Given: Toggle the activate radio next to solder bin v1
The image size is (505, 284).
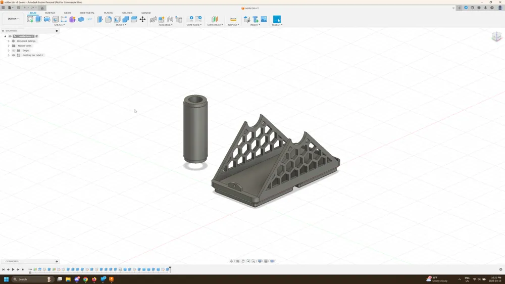Looking at the screenshot, I should tap(37, 36).
